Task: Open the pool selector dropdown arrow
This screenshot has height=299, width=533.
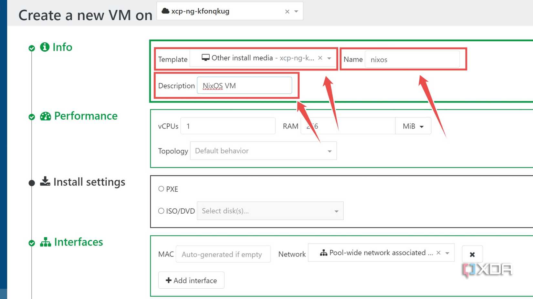Action: [296, 12]
